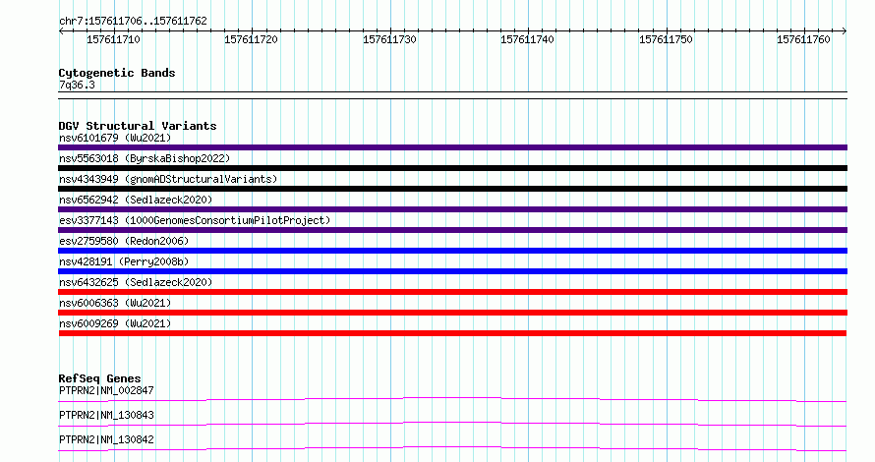875x462 pixels.
Task: Click the nsv6101679 (Wu2021) variant label
Action: [x=115, y=138]
